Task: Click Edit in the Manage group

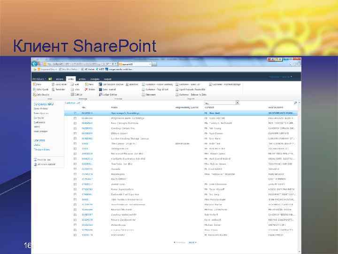Action: coord(75,84)
